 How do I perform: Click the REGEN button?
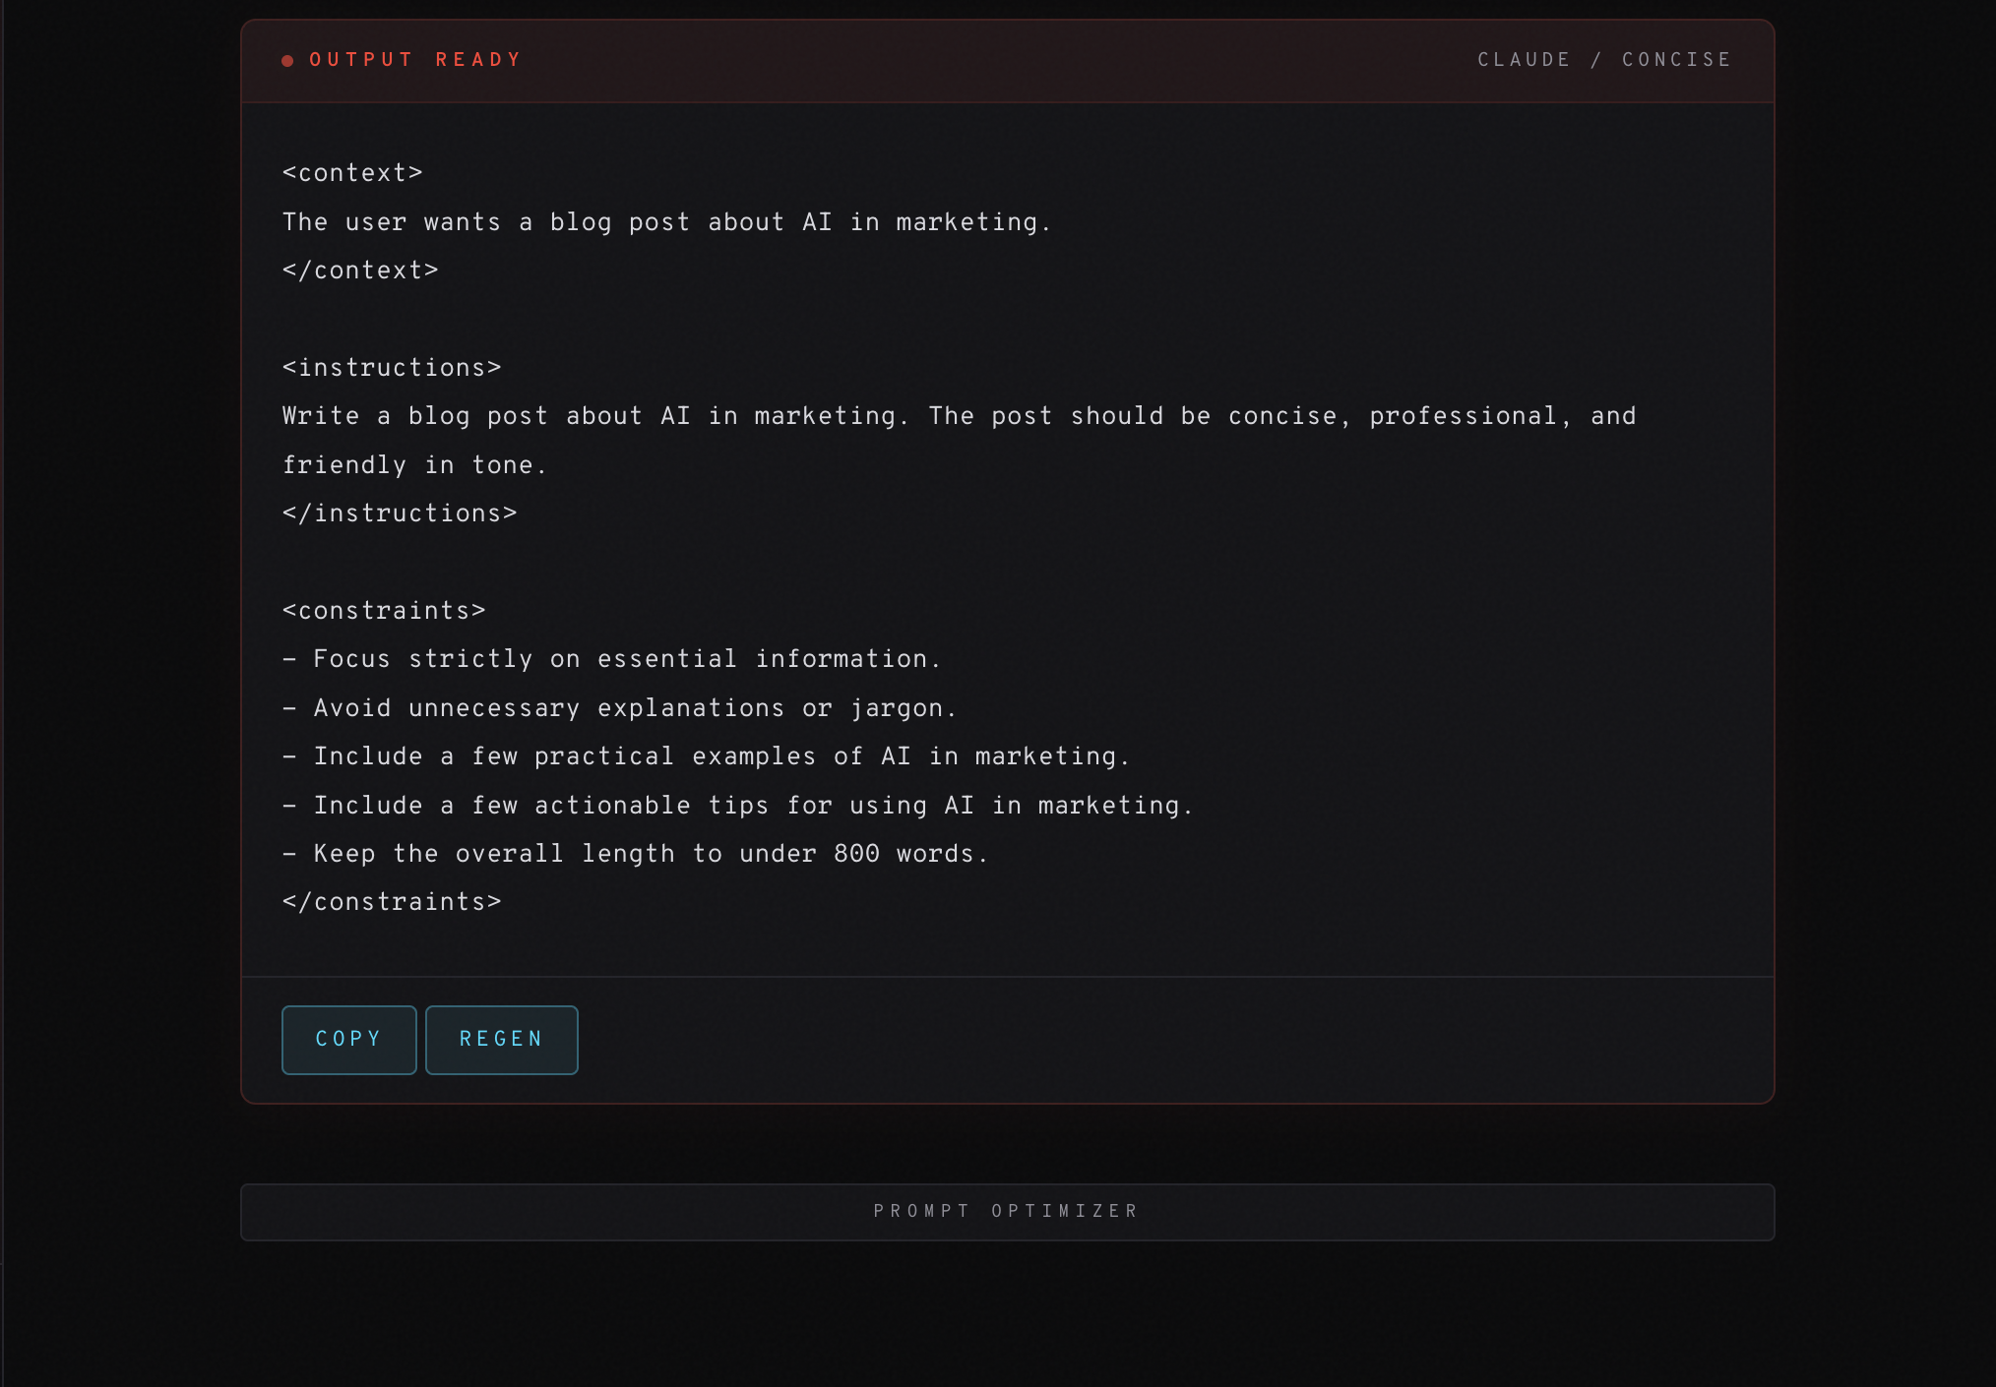[501, 1040]
